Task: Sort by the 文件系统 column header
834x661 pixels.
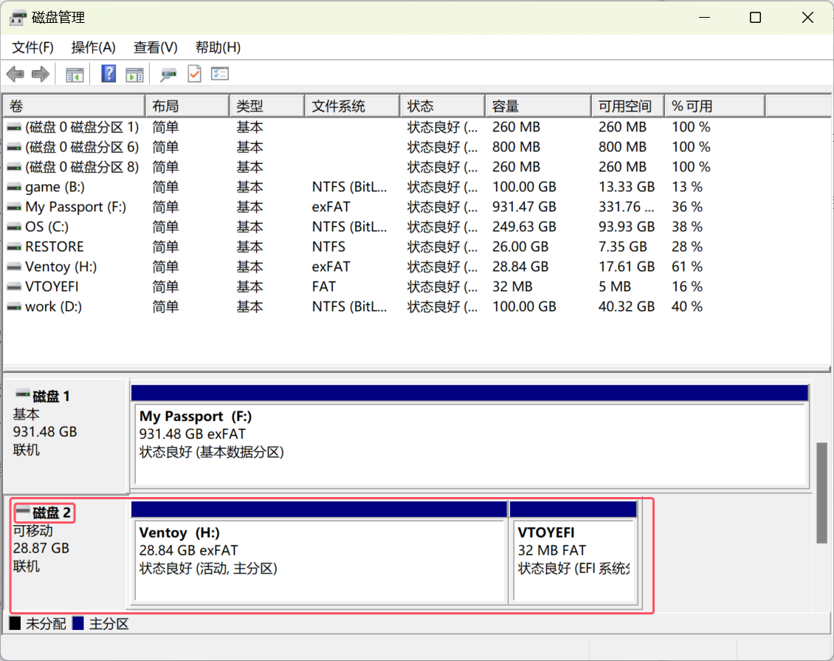Action: (x=351, y=106)
